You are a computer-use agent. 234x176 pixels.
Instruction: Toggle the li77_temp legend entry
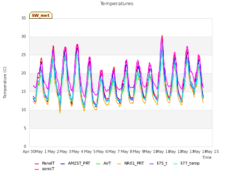coord(186,163)
